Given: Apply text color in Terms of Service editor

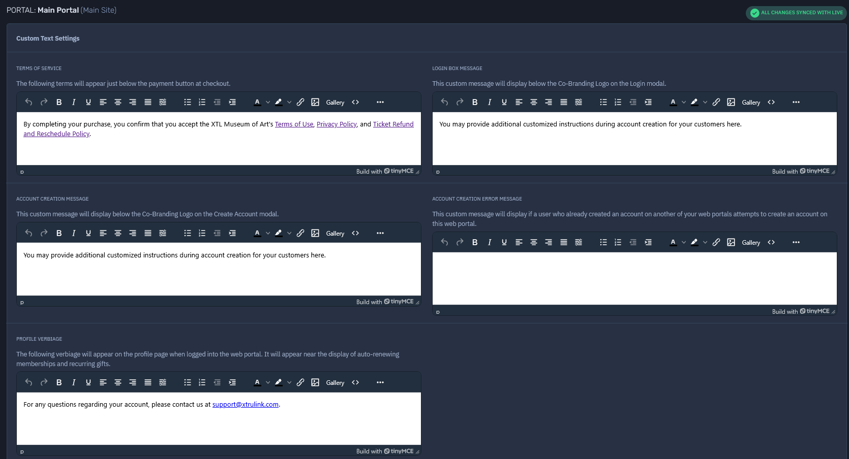Looking at the screenshot, I should 257,102.
